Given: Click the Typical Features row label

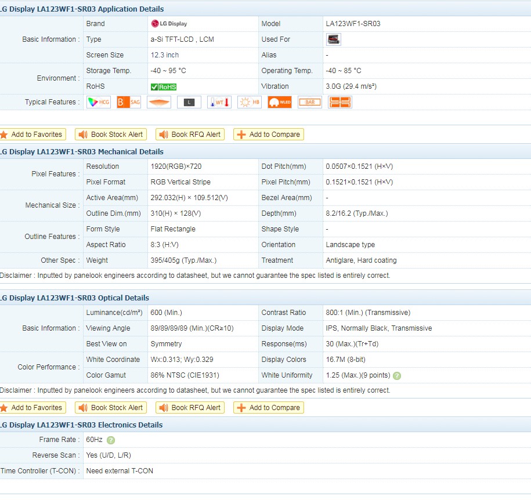Looking at the screenshot, I should [x=52, y=102].
